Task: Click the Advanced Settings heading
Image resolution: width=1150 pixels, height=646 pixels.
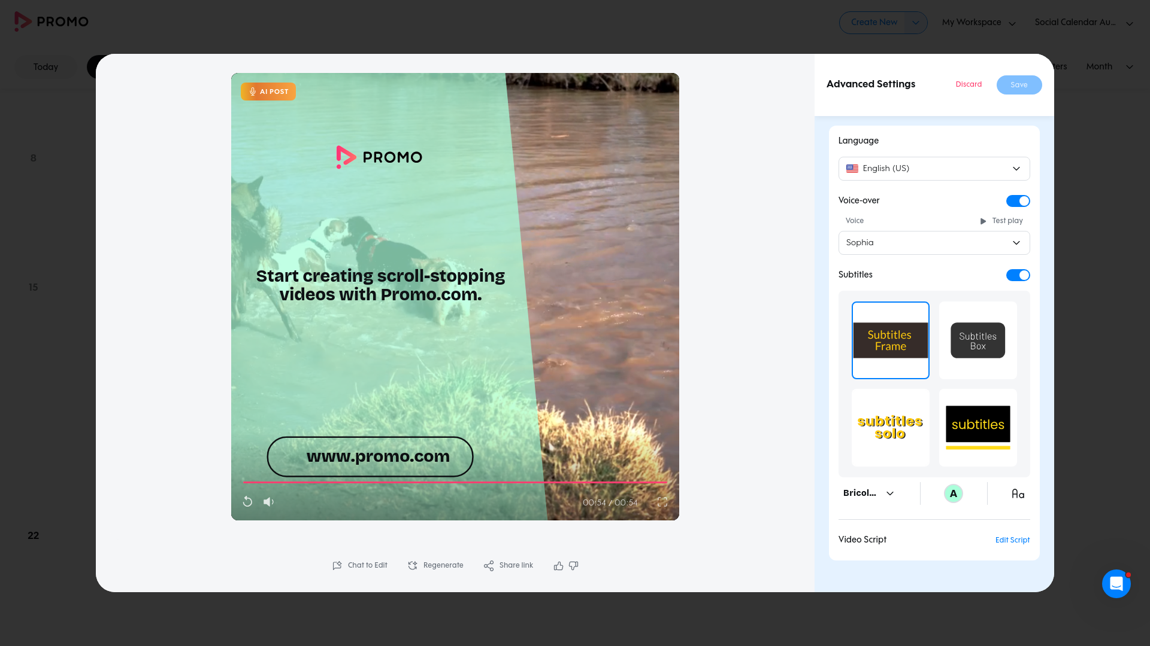Action: pyautogui.click(x=871, y=84)
